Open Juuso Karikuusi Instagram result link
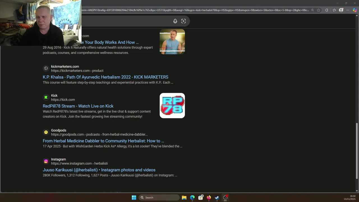359x202 pixels. pos(99,170)
